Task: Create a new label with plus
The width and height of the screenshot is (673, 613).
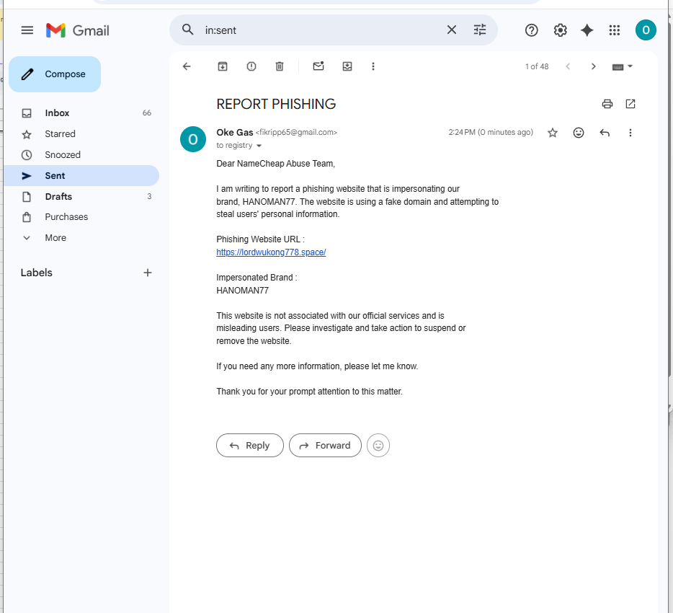Action: pyautogui.click(x=147, y=273)
